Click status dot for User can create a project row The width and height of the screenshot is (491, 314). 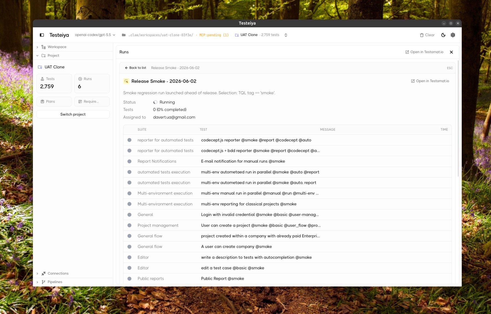pos(130,225)
